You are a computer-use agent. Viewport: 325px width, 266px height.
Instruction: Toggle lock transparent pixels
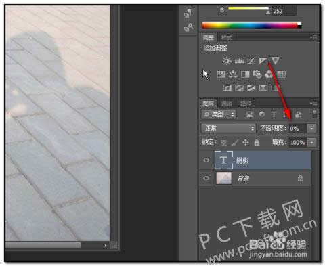pos(223,143)
